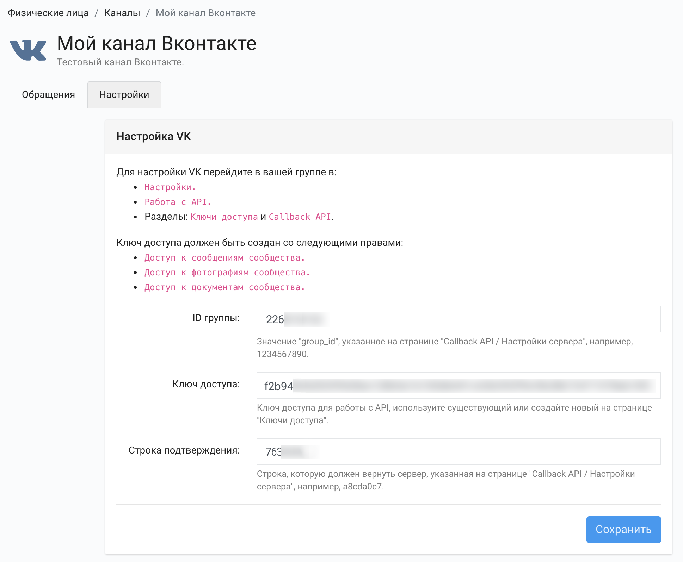Screen dimensions: 683x562
Task: Click the a8cda0c7 example help text
Action: tap(446, 480)
